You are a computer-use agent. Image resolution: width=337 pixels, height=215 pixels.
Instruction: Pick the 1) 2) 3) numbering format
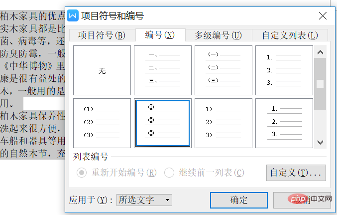coord(224,123)
